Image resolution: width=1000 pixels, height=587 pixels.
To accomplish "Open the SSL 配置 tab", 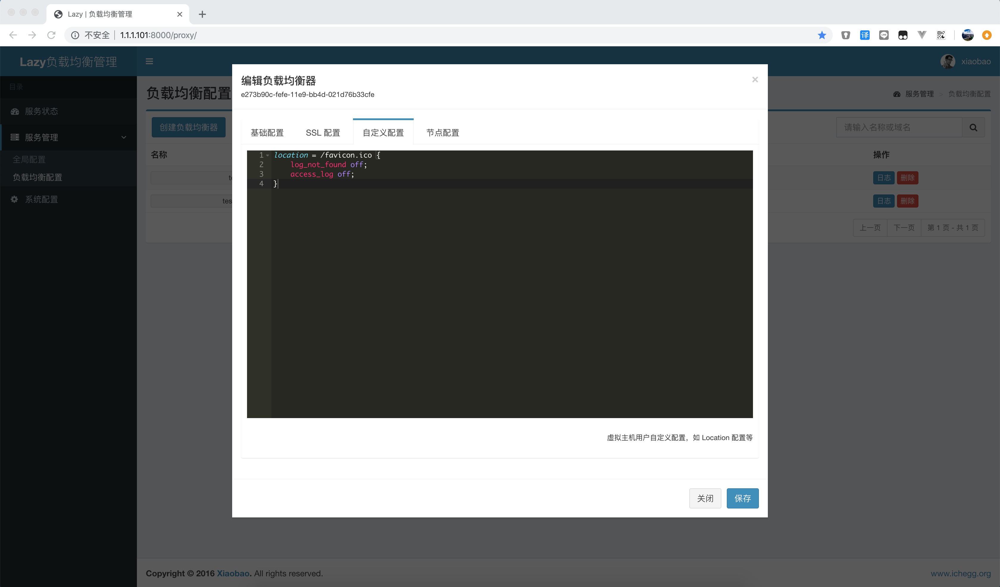I will pyautogui.click(x=323, y=133).
